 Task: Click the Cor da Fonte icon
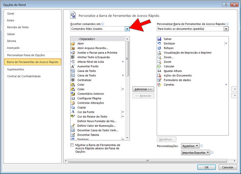point(73,112)
